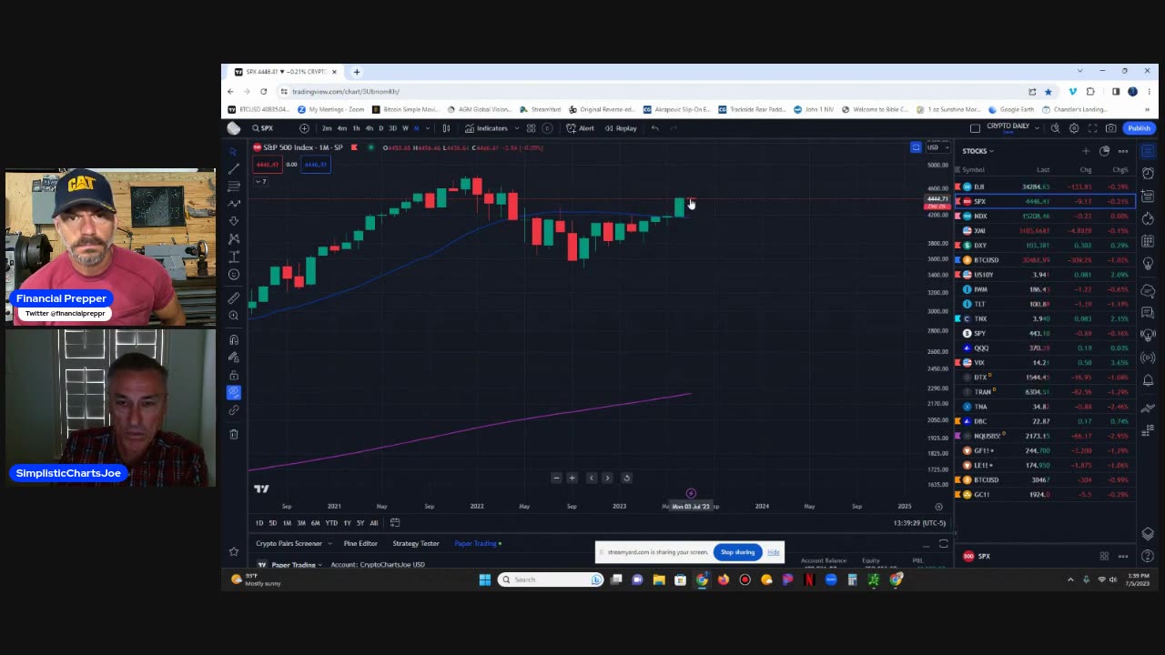This screenshot has width=1165, height=655.
Task: Select VIX row in watchlist
Action: [x=1045, y=362]
